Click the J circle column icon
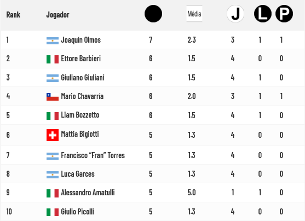The height and width of the screenshot is (221, 305). (235, 14)
